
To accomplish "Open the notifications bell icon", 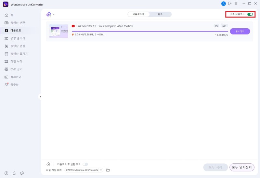I will [x=14, y=173].
